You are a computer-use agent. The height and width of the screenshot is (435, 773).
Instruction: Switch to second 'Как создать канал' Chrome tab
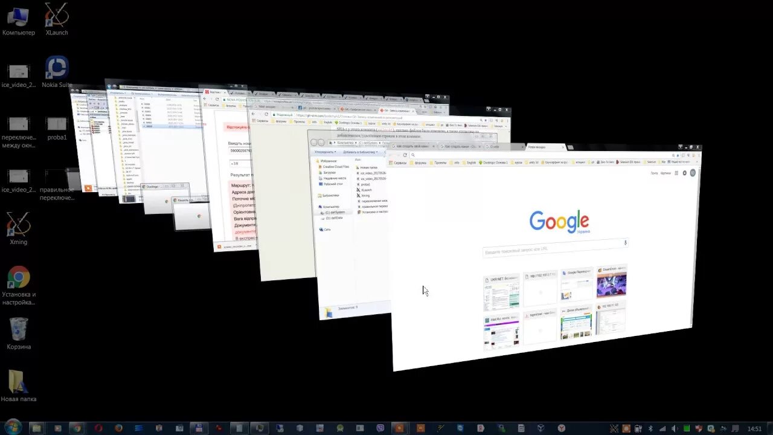point(461,147)
